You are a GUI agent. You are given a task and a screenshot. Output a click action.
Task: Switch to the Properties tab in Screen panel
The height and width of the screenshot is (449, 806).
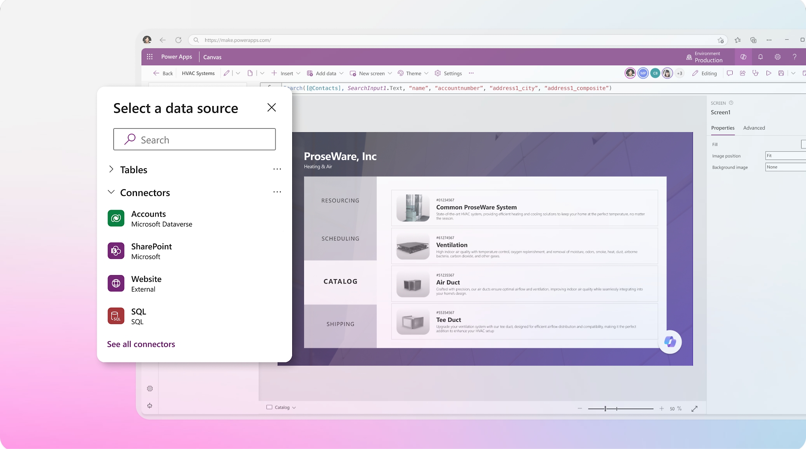pos(723,128)
